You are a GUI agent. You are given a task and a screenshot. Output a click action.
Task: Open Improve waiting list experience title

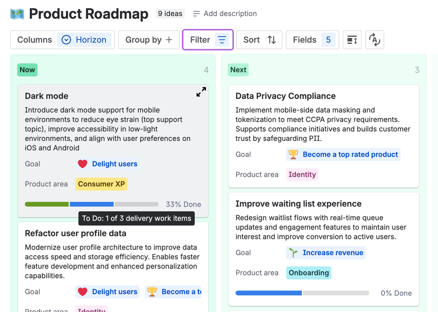click(x=298, y=204)
